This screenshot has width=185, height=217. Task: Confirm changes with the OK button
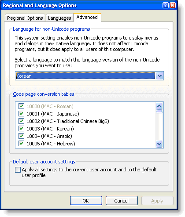tap(86, 201)
